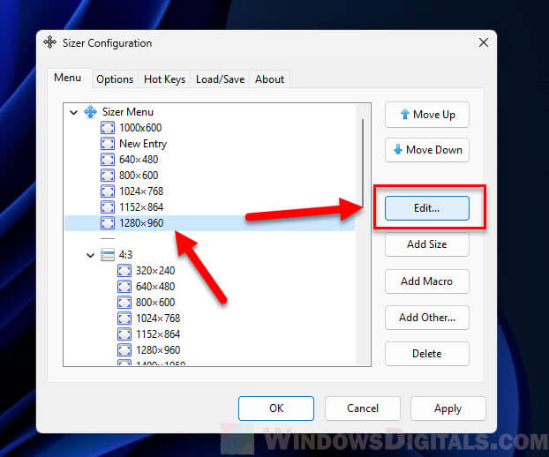Click the Sizer Menu root icon
The image size is (549, 457).
pyautogui.click(x=90, y=112)
